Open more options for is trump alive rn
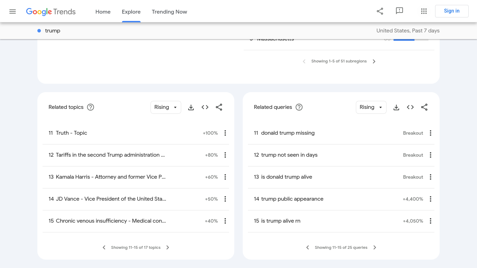477x268 pixels. tap(431, 221)
